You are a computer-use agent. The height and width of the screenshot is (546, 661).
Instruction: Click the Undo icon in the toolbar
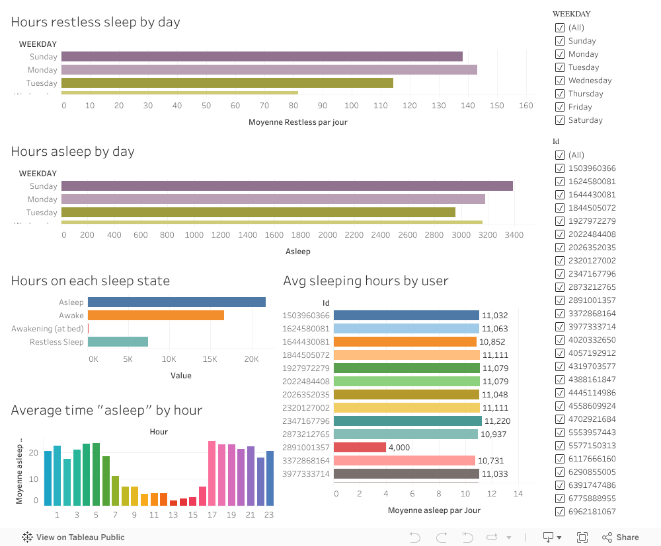[x=415, y=537]
